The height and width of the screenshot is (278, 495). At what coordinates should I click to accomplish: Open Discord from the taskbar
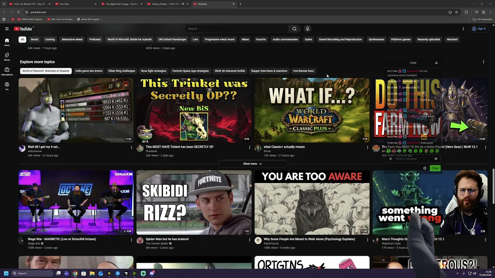click(x=152, y=273)
